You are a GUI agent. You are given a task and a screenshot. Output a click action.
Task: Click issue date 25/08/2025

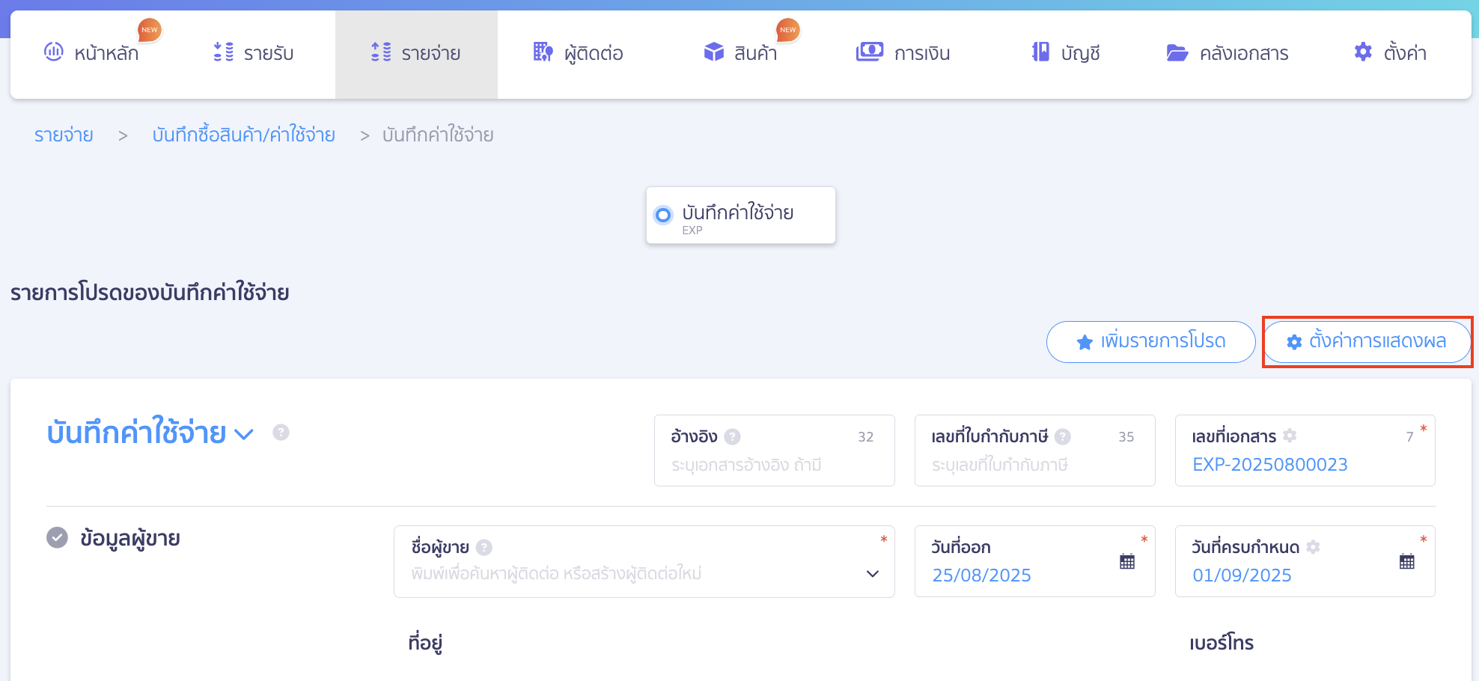[982, 575]
